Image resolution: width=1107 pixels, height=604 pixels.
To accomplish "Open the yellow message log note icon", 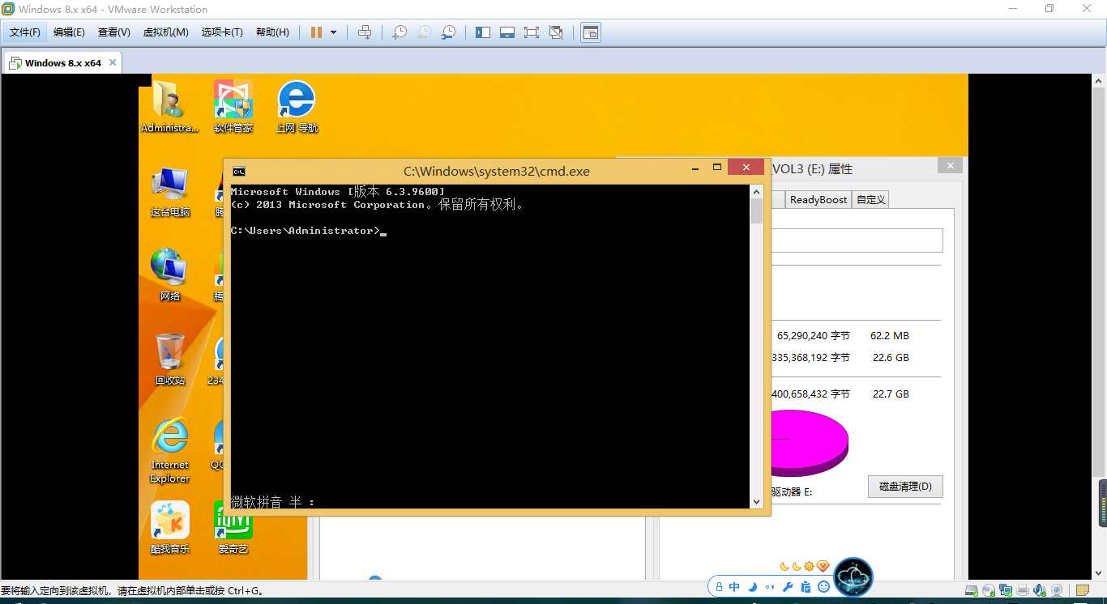I will tap(1082, 590).
